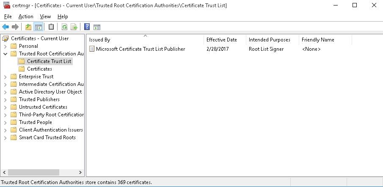Expand the Personal store node
This screenshot has width=383, height=187.
tap(5, 46)
